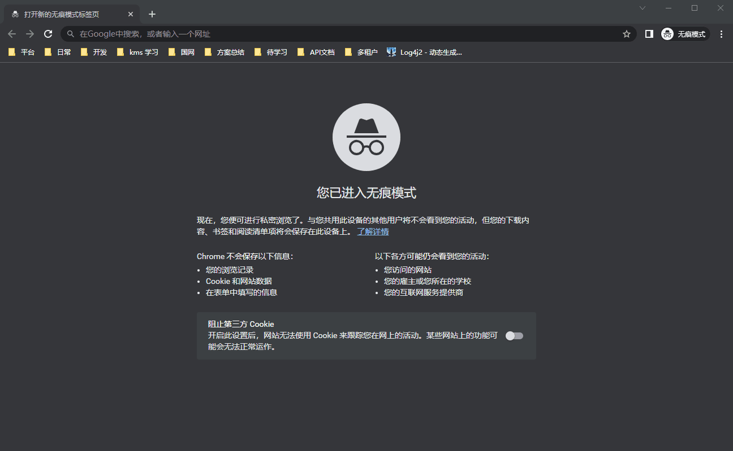Toggle the 阻止第三方 Cookie switch
Screen dimensions: 733x451
tap(514, 336)
